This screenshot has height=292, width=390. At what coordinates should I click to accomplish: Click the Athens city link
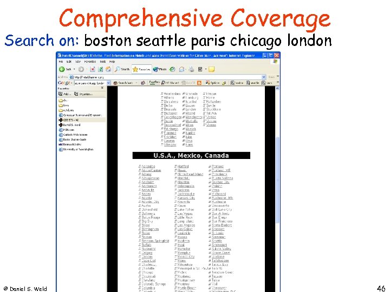(169, 97)
